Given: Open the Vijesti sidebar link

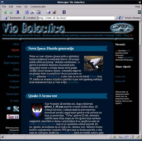Looking at the screenshot, I should tap(15, 50).
